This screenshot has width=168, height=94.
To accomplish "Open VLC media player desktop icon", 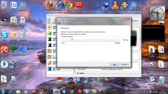I will pos(115,6).
